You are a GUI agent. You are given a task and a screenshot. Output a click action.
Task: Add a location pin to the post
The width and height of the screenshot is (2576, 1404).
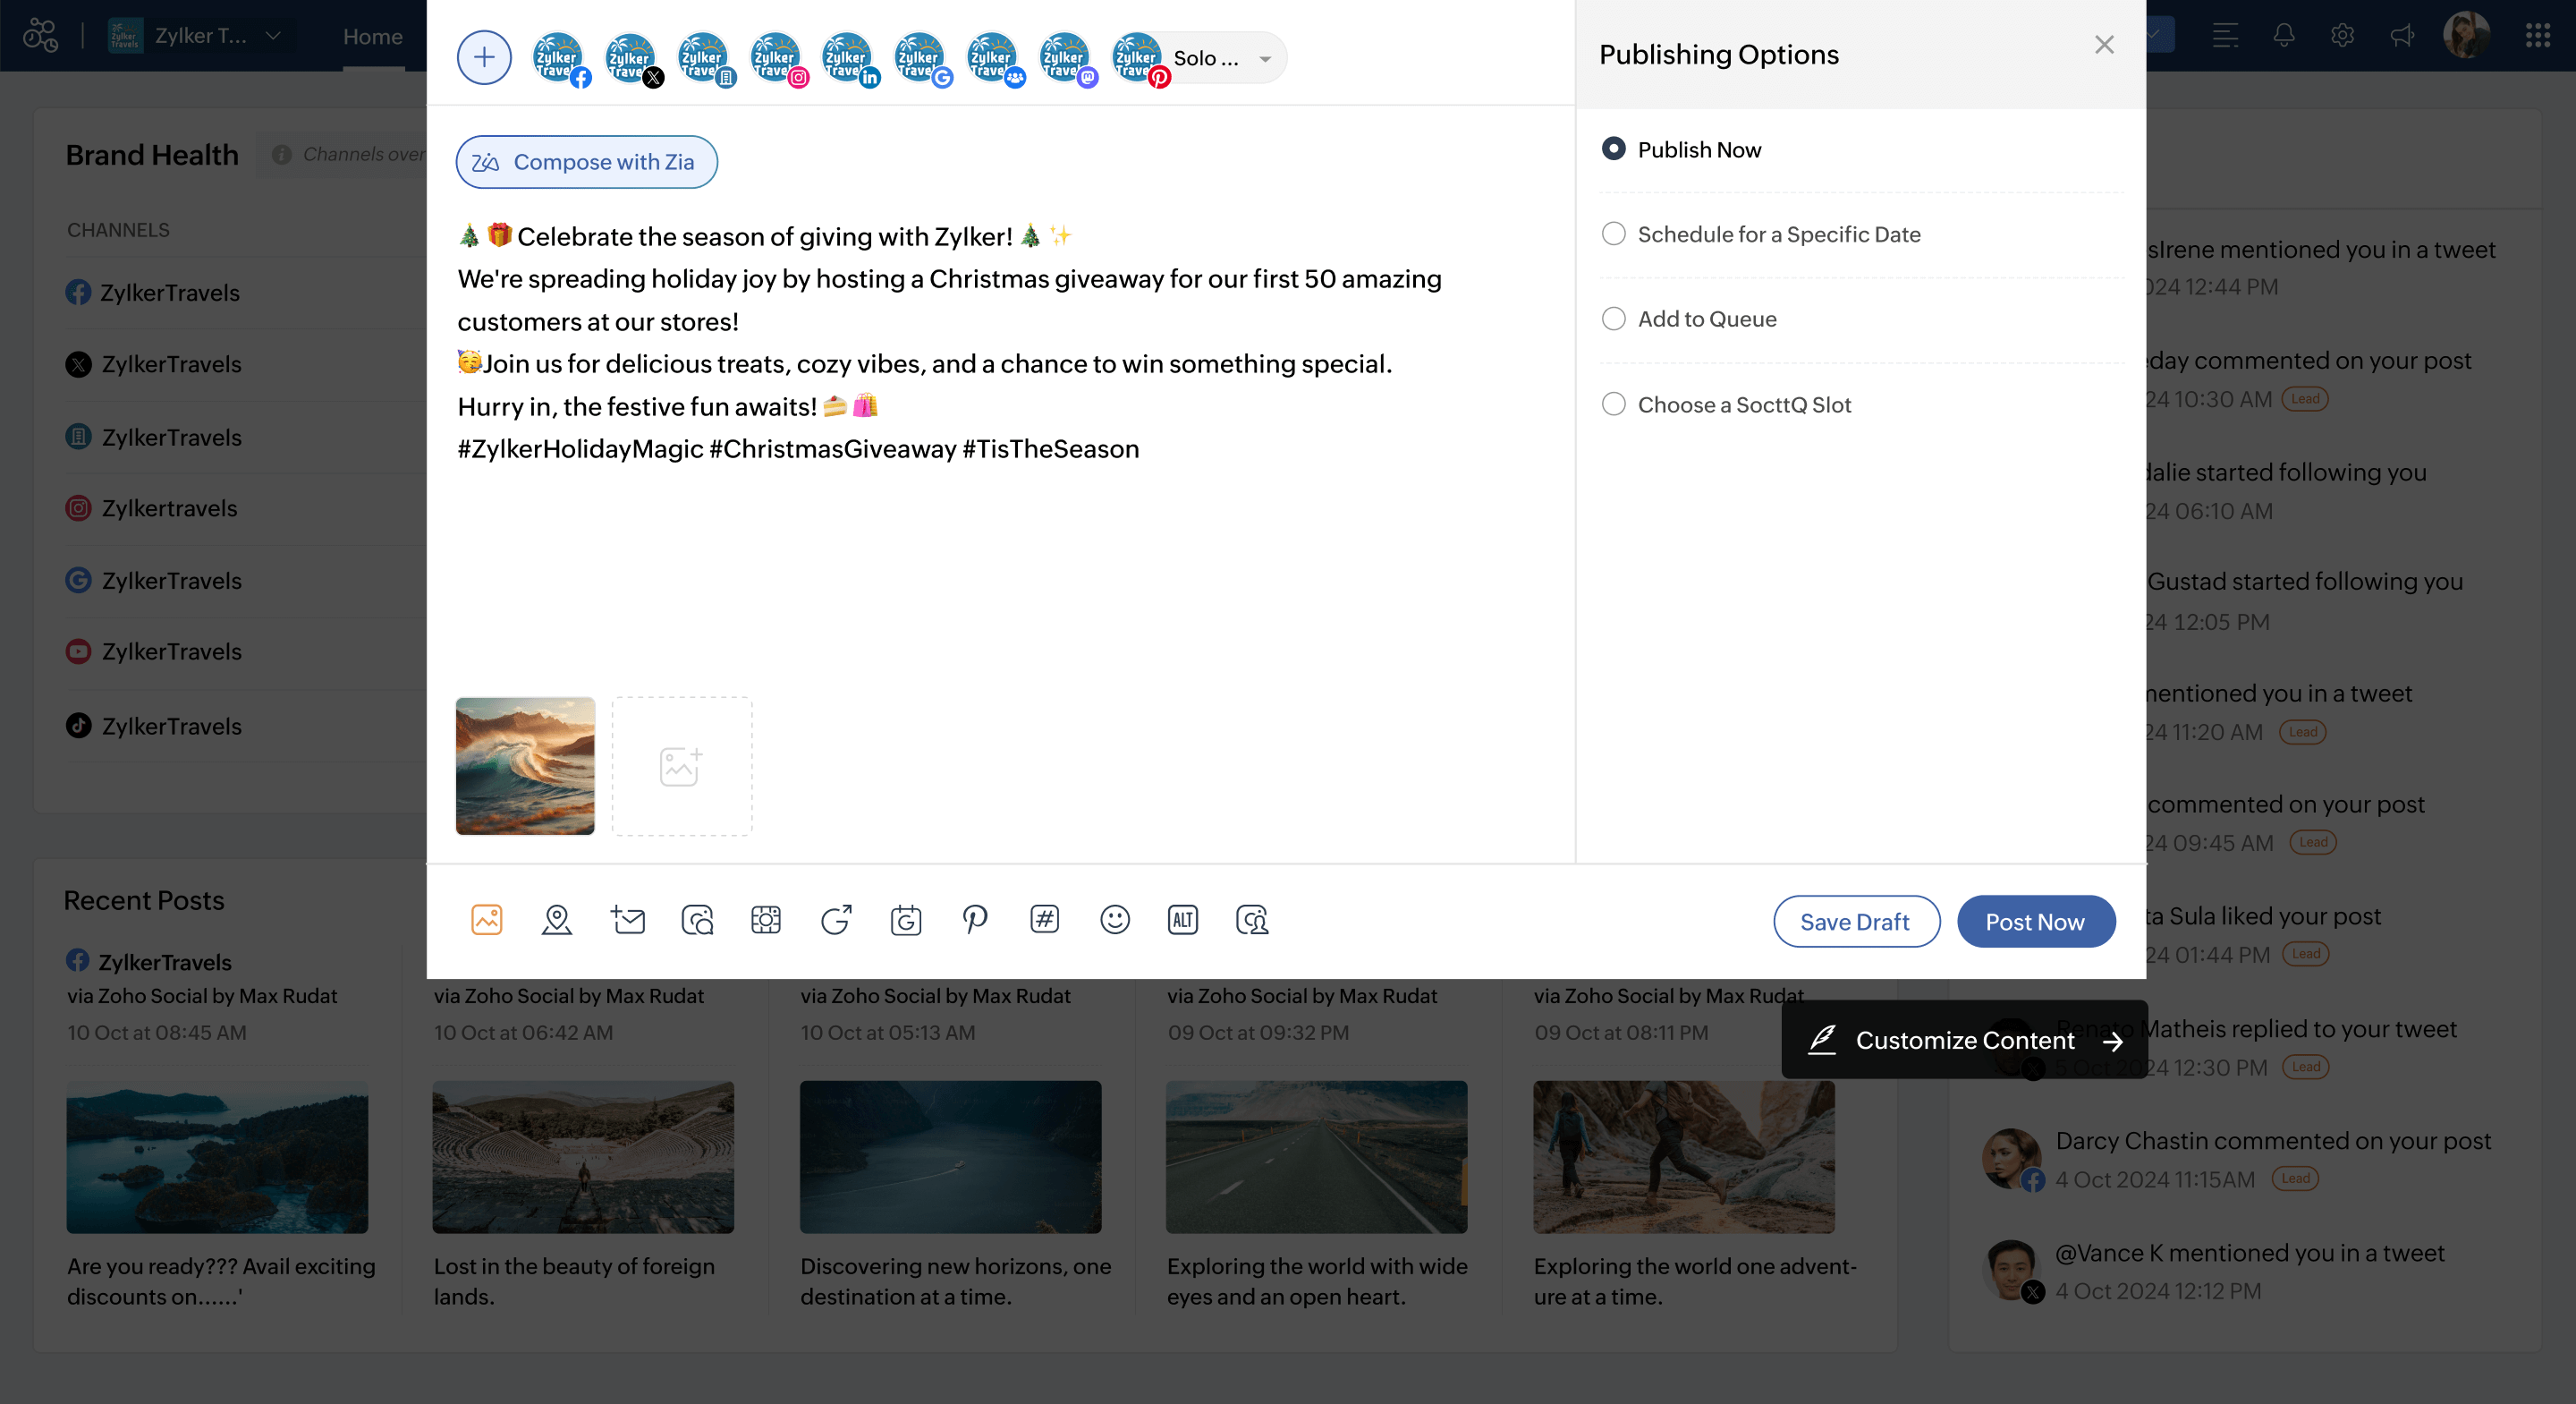click(557, 920)
